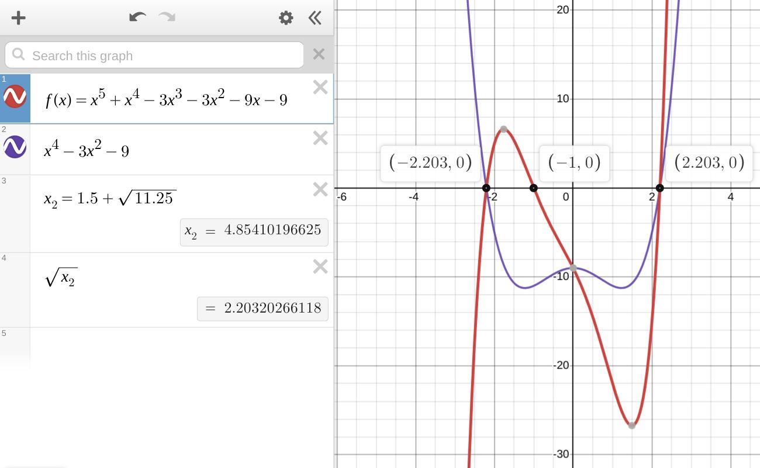
Task: Click the root point at (−2.203, 0)
Action: tap(486, 188)
